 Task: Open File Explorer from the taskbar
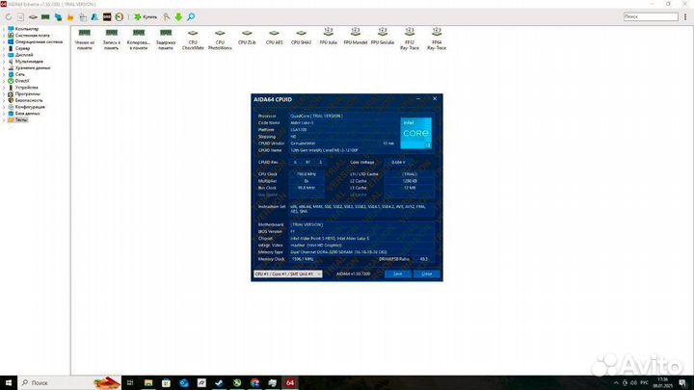[148, 383]
